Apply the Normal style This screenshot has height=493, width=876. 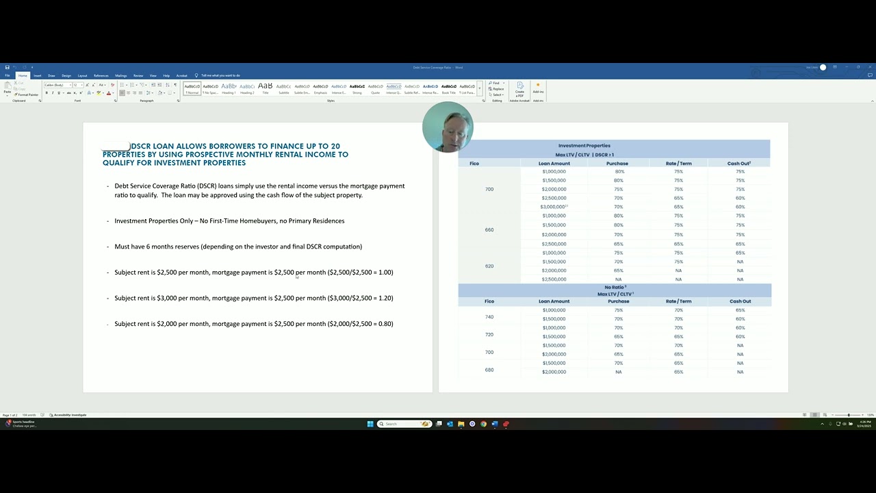tap(192, 88)
